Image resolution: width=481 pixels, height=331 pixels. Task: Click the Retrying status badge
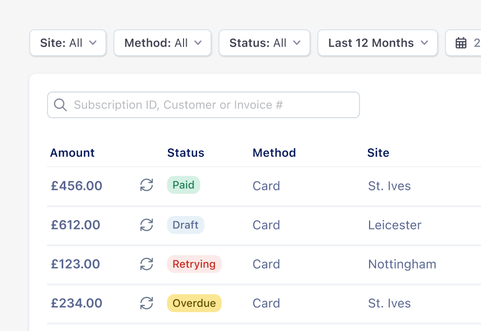(194, 264)
